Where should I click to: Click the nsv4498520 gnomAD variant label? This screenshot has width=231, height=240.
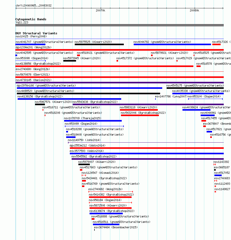pyautogui.click(x=45, y=91)
